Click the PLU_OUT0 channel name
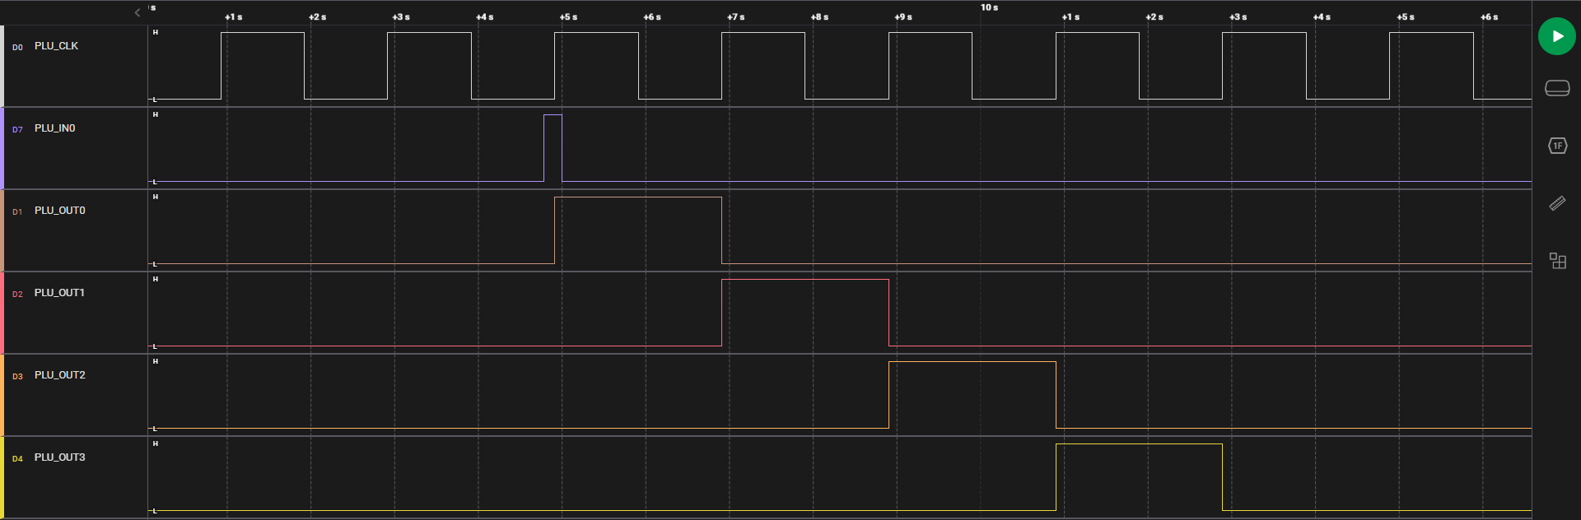 pos(59,211)
